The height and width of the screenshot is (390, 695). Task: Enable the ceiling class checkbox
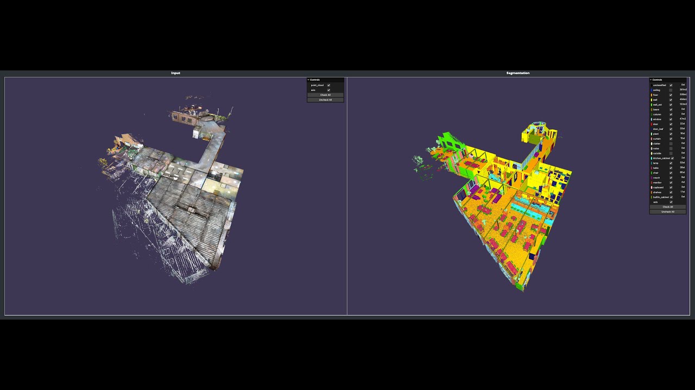click(x=671, y=90)
